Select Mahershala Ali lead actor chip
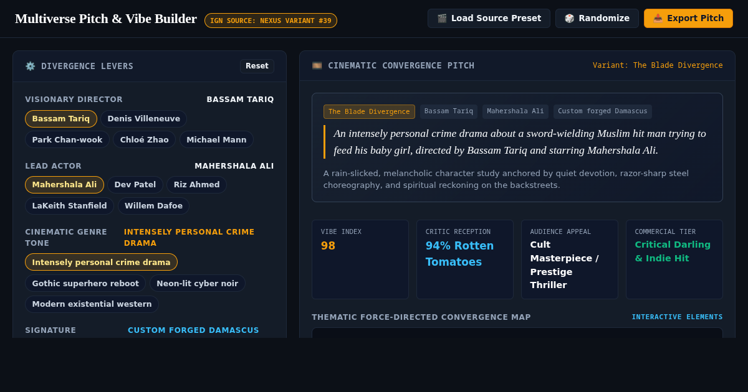 coord(64,185)
